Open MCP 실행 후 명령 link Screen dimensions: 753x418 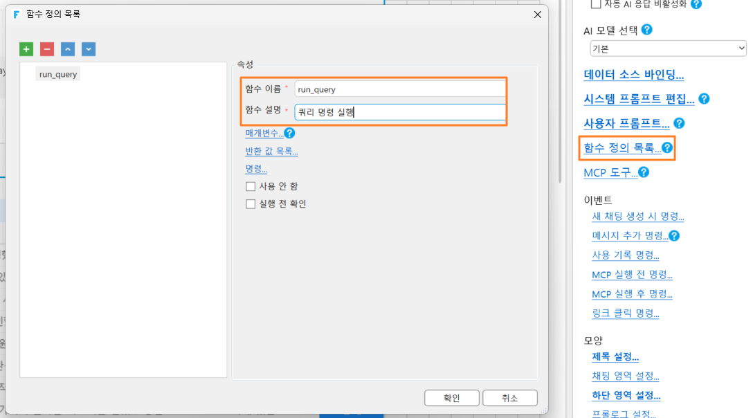tap(632, 294)
